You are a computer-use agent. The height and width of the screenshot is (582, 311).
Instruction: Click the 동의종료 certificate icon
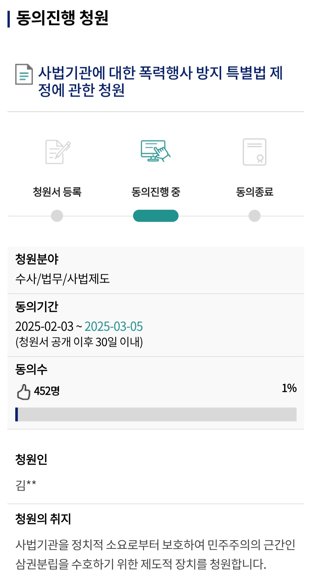(255, 152)
